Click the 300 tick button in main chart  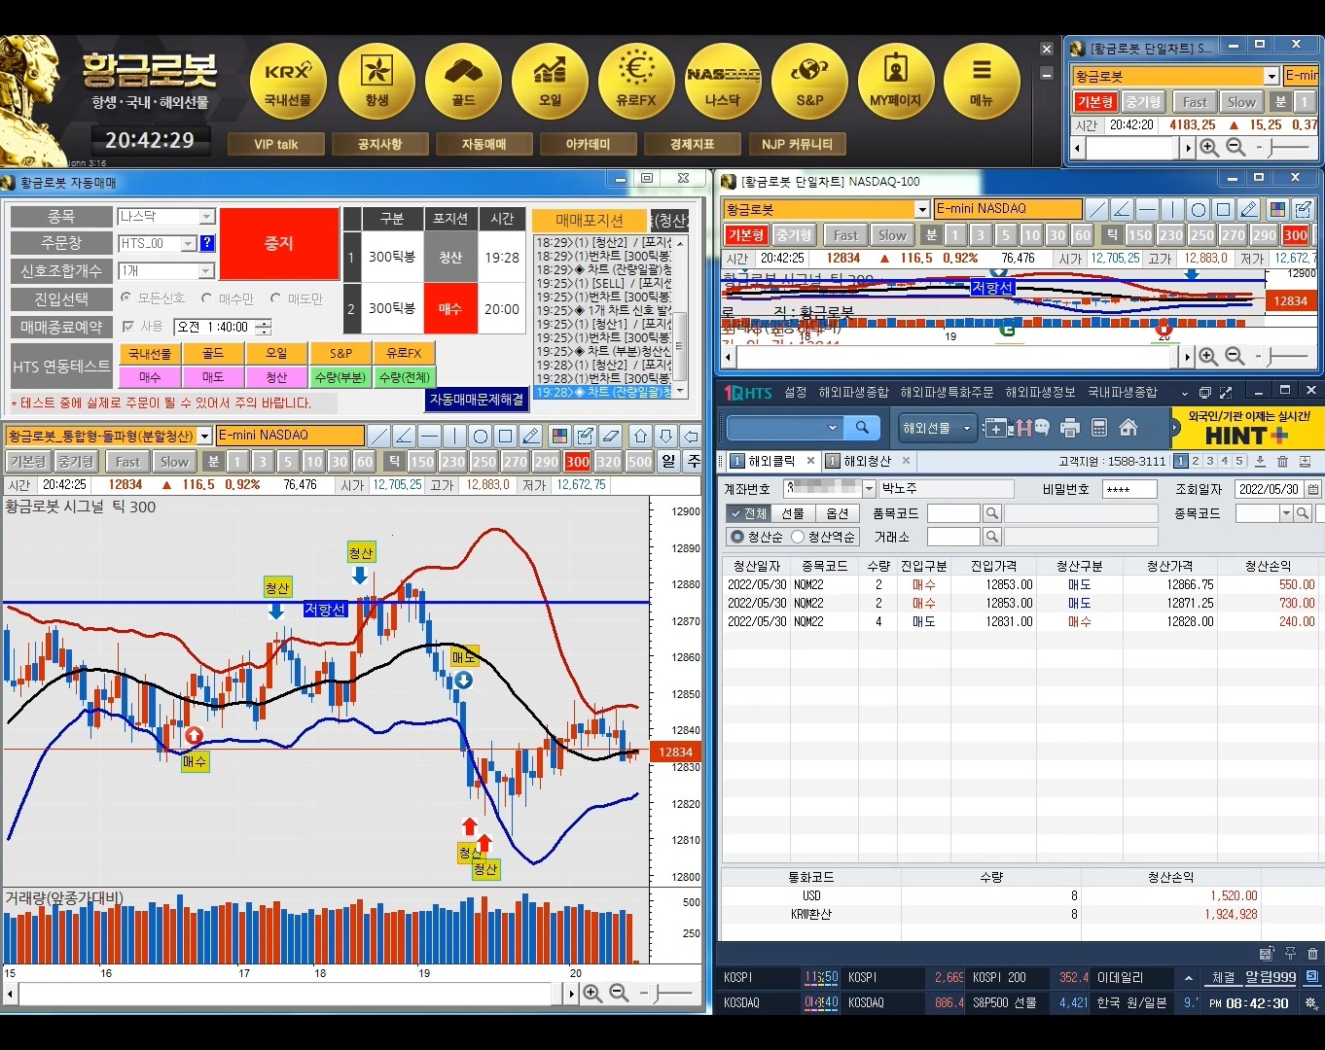click(x=578, y=462)
